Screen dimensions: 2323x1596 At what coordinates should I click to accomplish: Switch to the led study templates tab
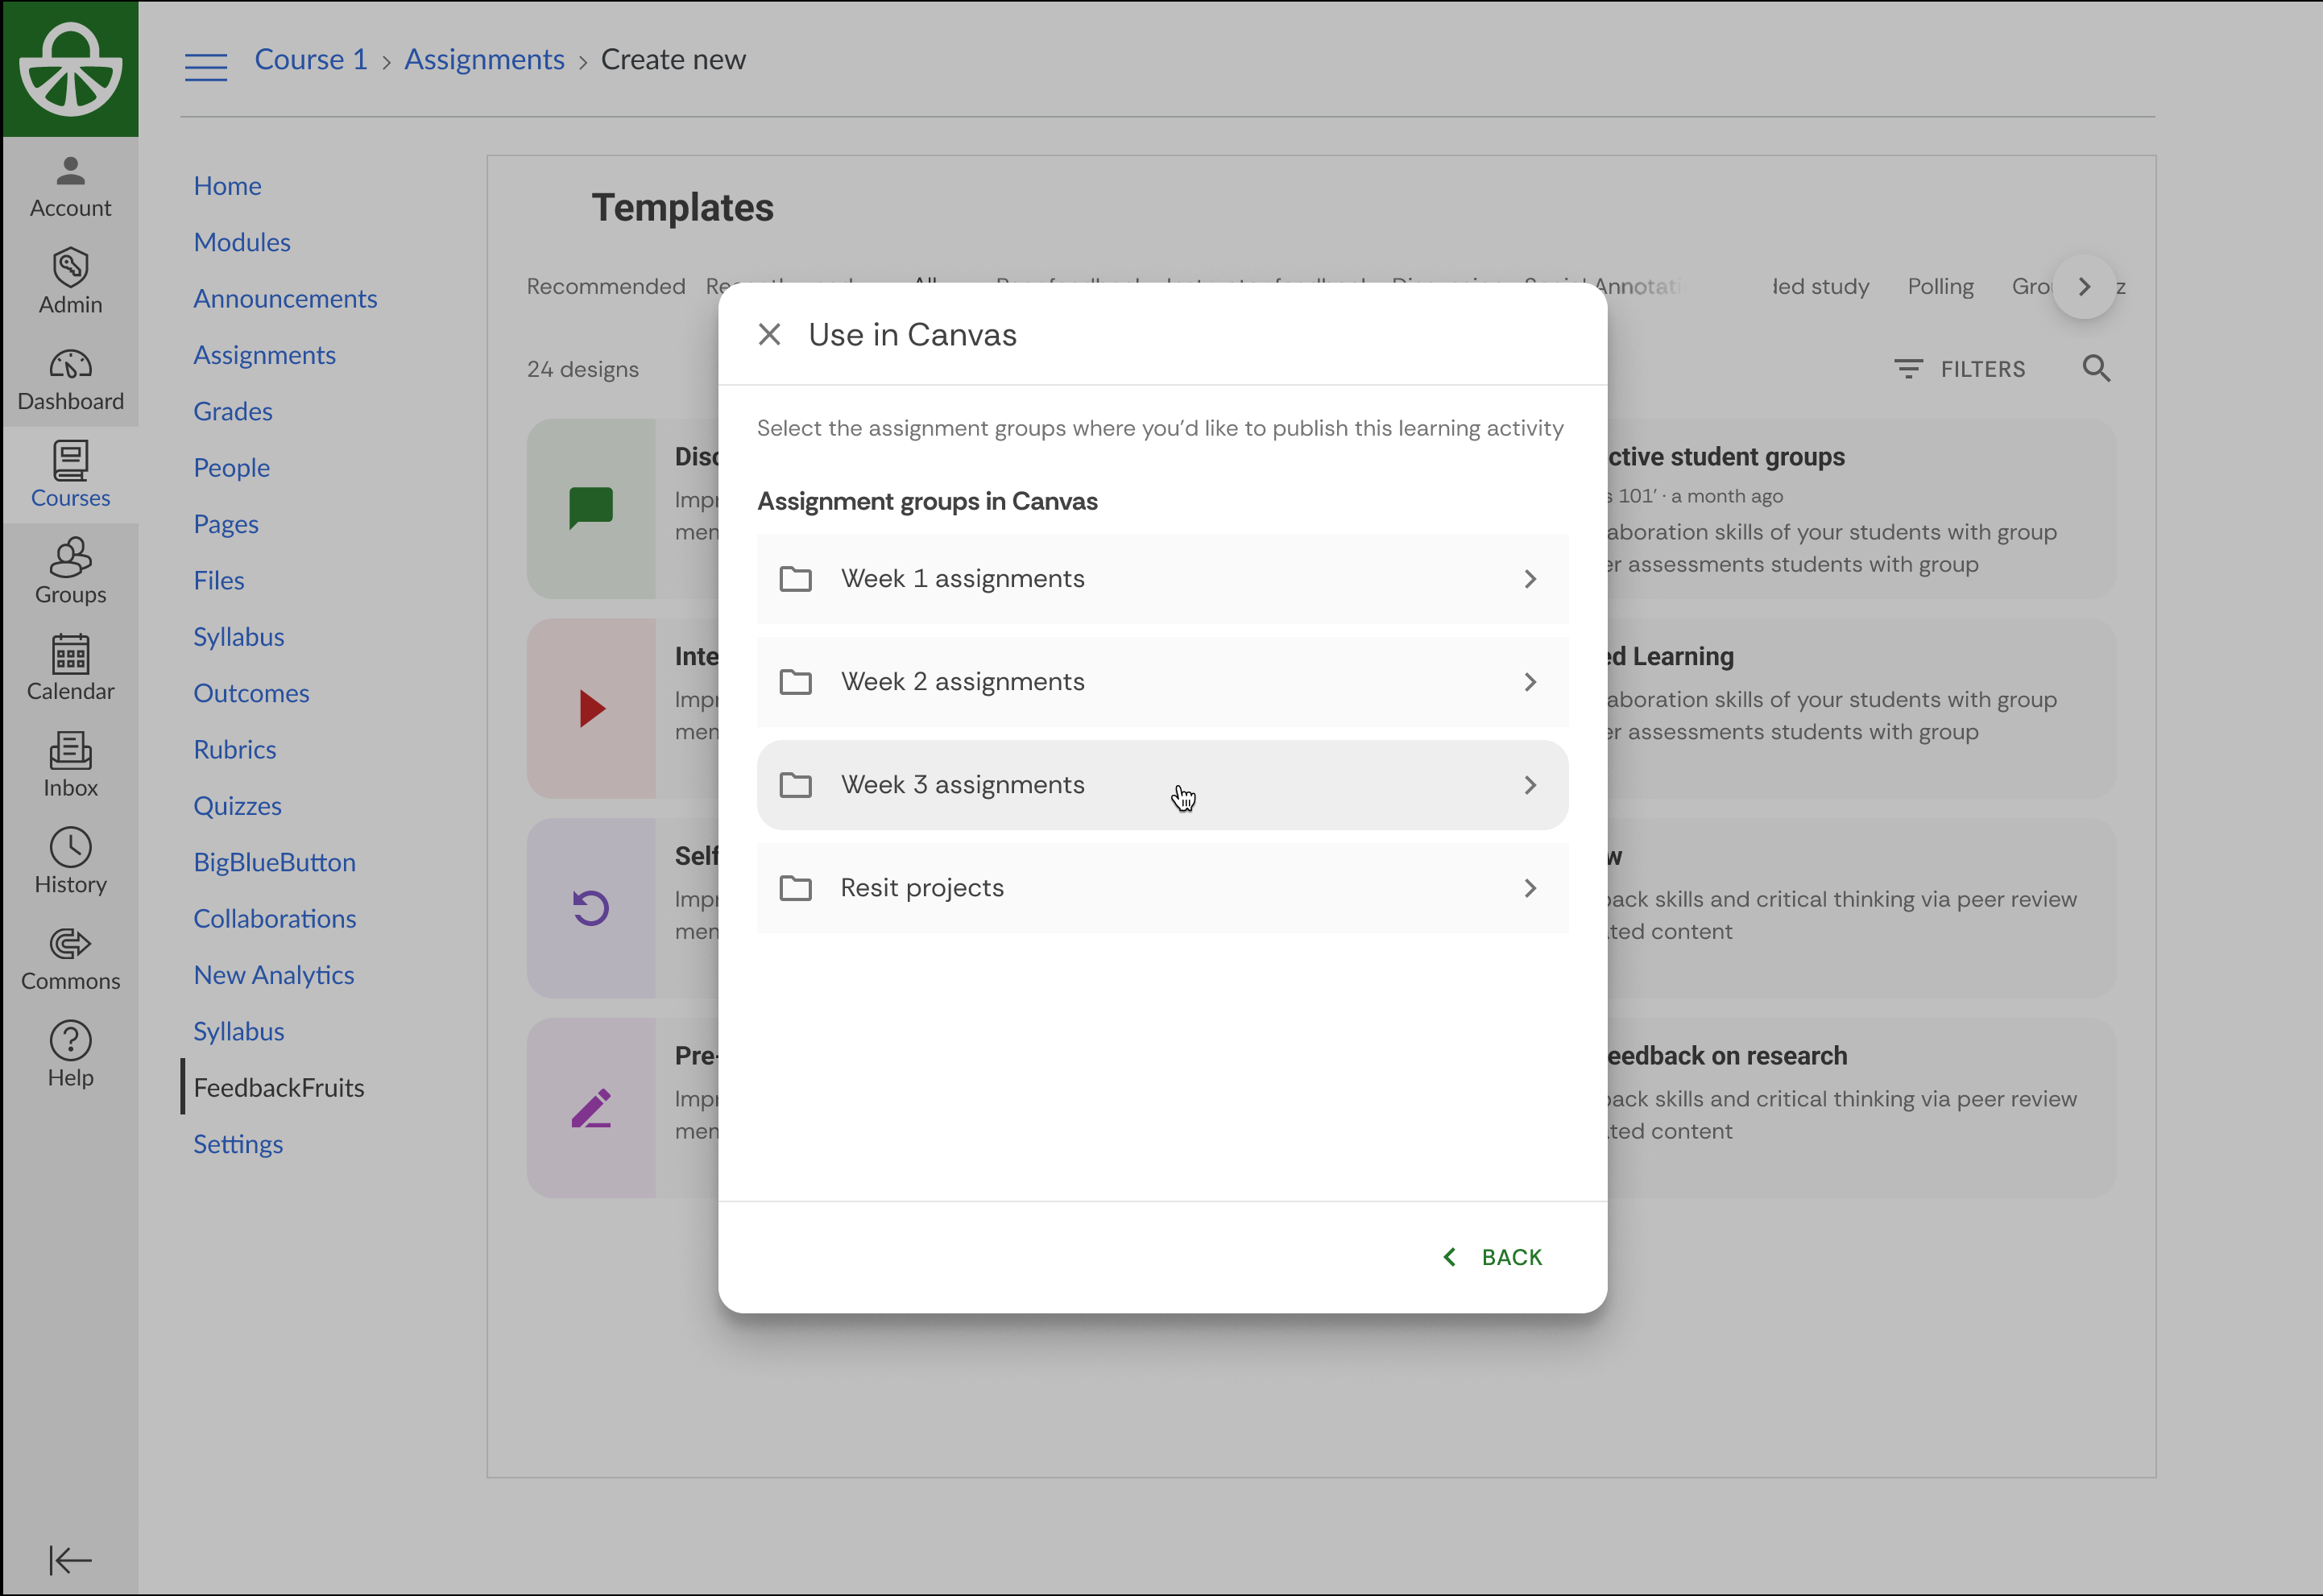click(x=1820, y=287)
